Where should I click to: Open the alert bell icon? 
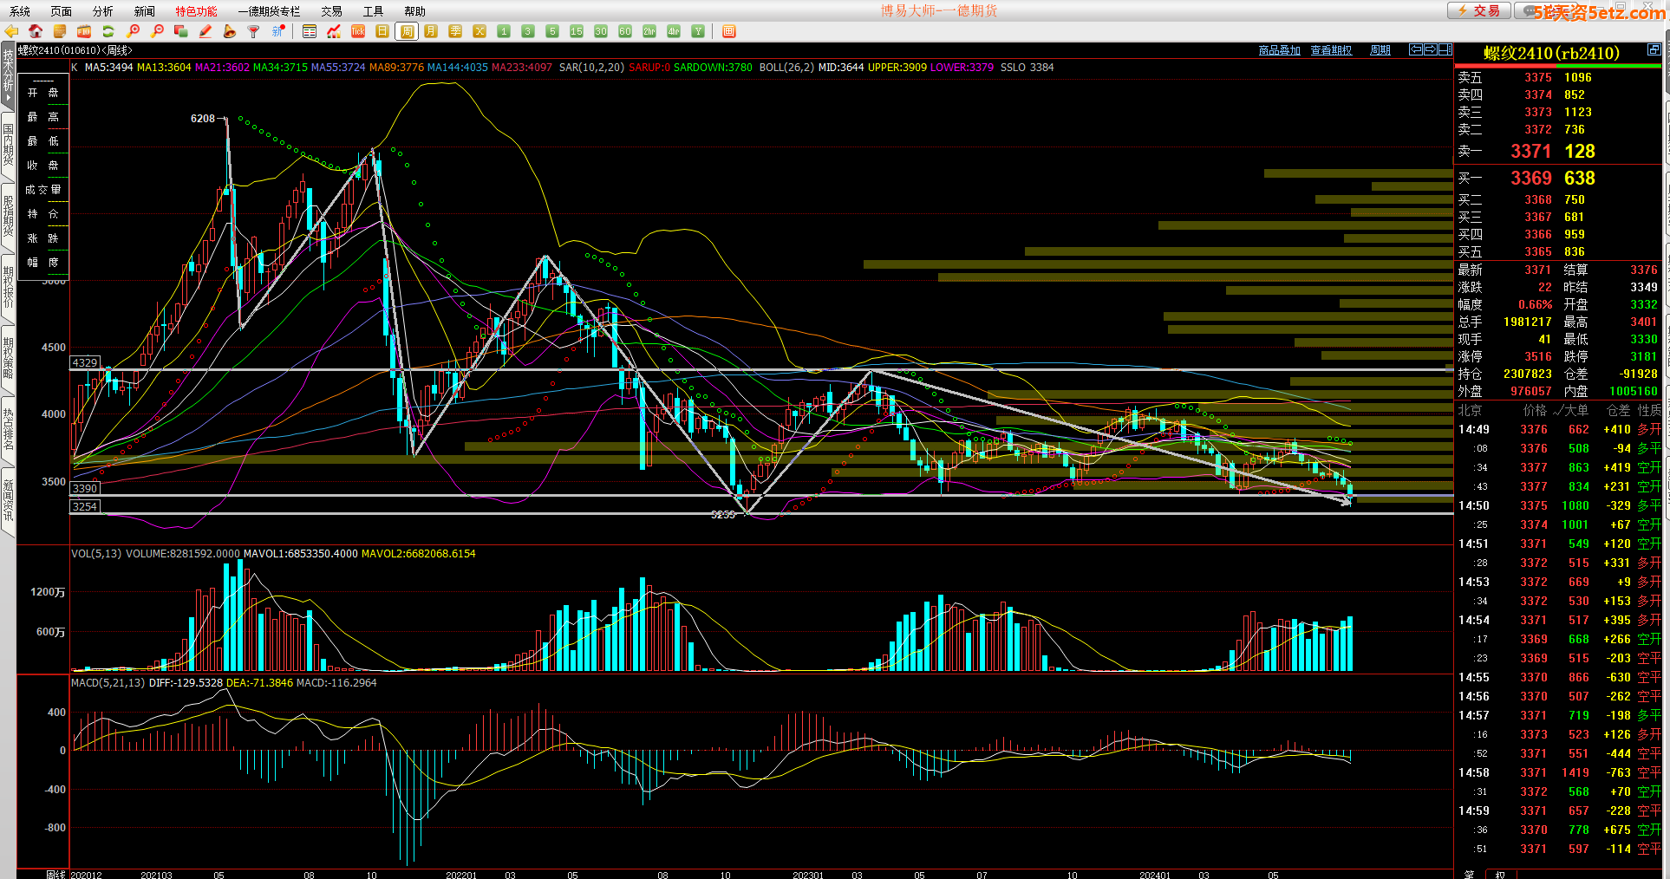coord(230,31)
